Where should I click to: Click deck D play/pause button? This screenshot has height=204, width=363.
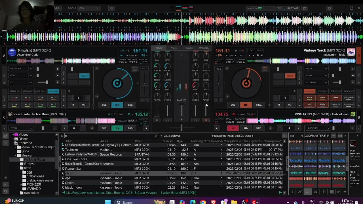[x=246, y=105]
